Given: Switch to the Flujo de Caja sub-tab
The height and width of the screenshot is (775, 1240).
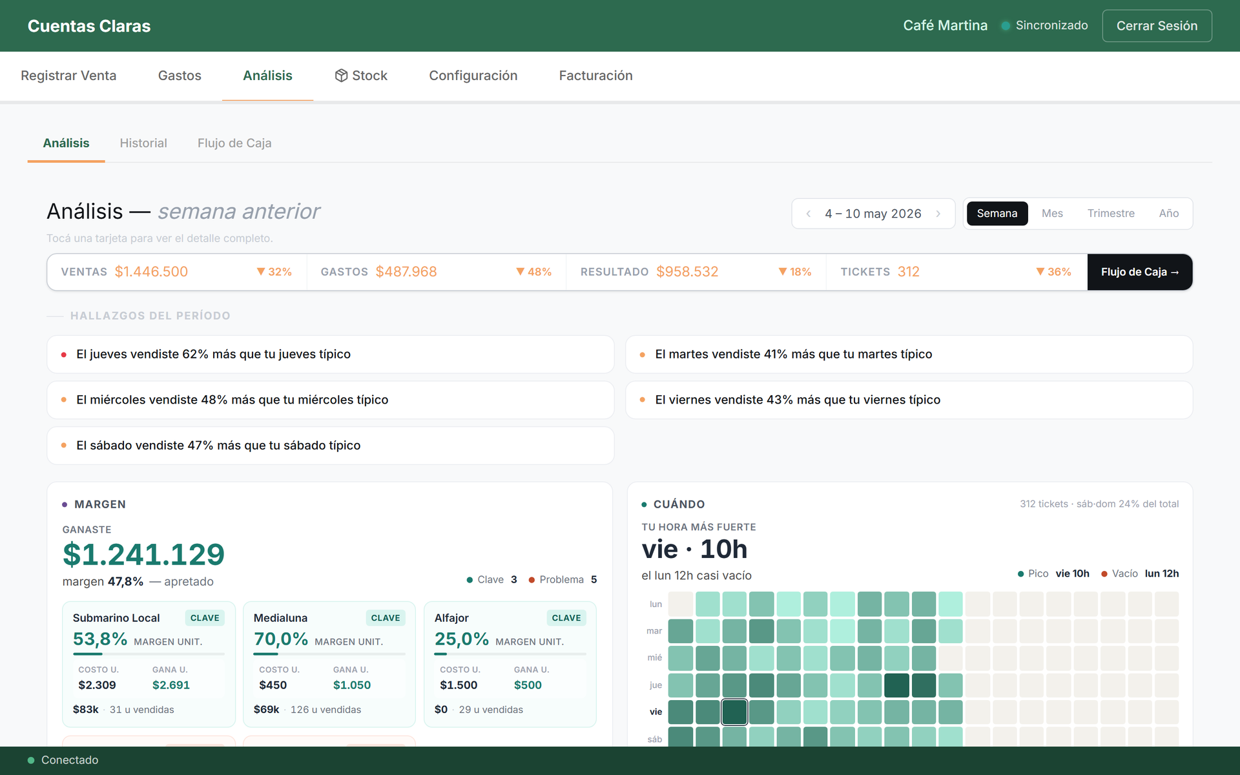Looking at the screenshot, I should (234, 143).
